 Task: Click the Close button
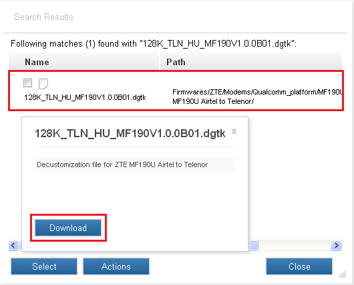(x=299, y=266)
